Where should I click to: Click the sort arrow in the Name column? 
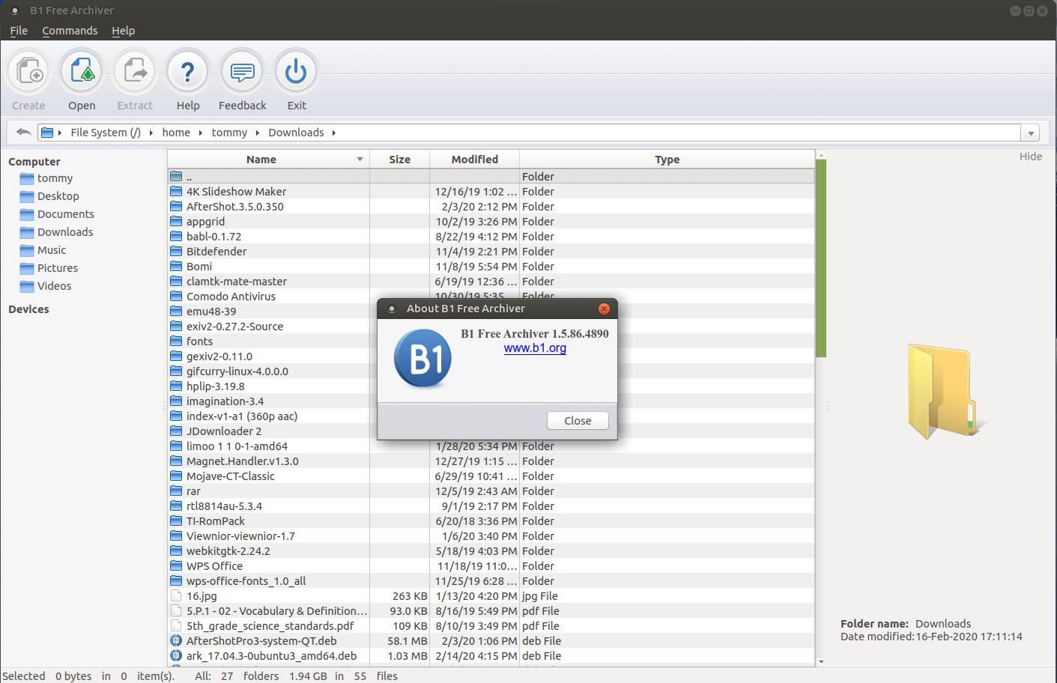click(360, 160)
